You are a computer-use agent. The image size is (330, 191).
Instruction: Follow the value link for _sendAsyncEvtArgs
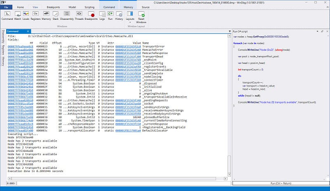pos(128,107)
